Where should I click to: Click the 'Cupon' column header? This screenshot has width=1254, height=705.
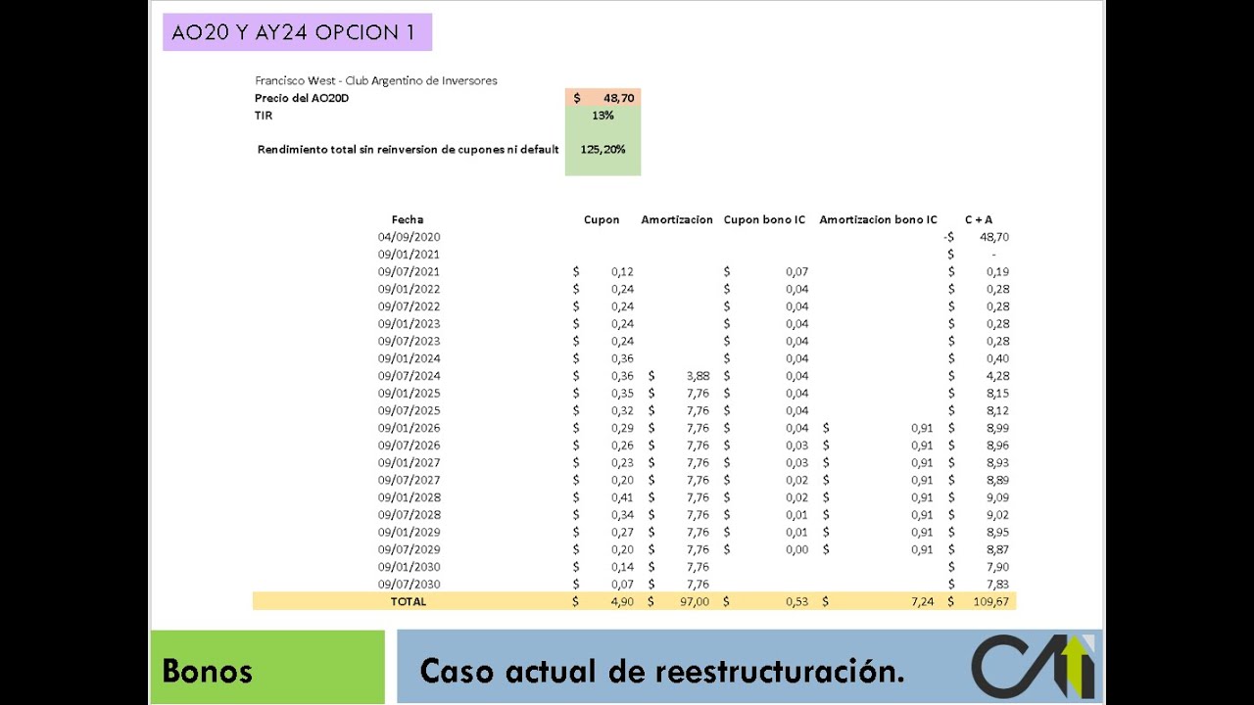tap(602, 219)
